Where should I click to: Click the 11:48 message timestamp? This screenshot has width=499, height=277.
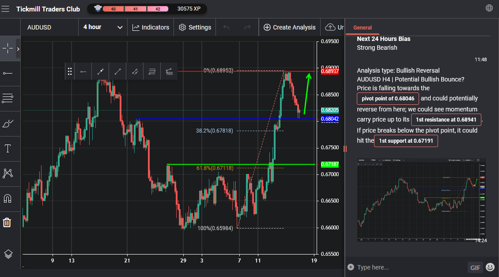point(480,59)
